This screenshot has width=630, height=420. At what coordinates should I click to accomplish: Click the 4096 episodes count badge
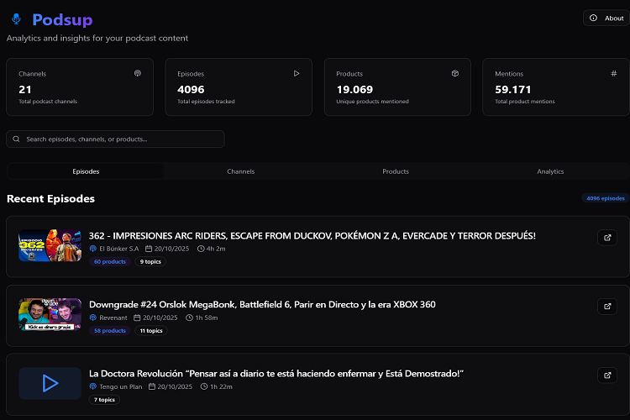coord(605,198)
